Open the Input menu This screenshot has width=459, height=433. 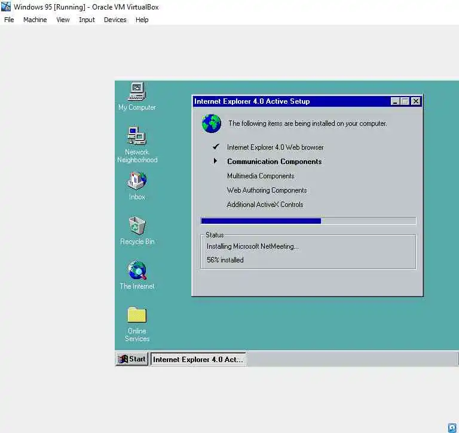pos(87,20)
